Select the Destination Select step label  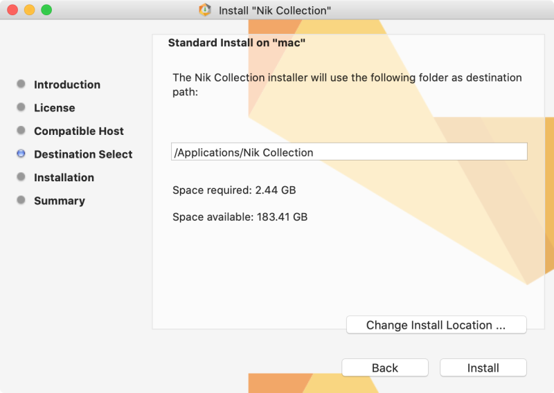click(x=83, y=154)
